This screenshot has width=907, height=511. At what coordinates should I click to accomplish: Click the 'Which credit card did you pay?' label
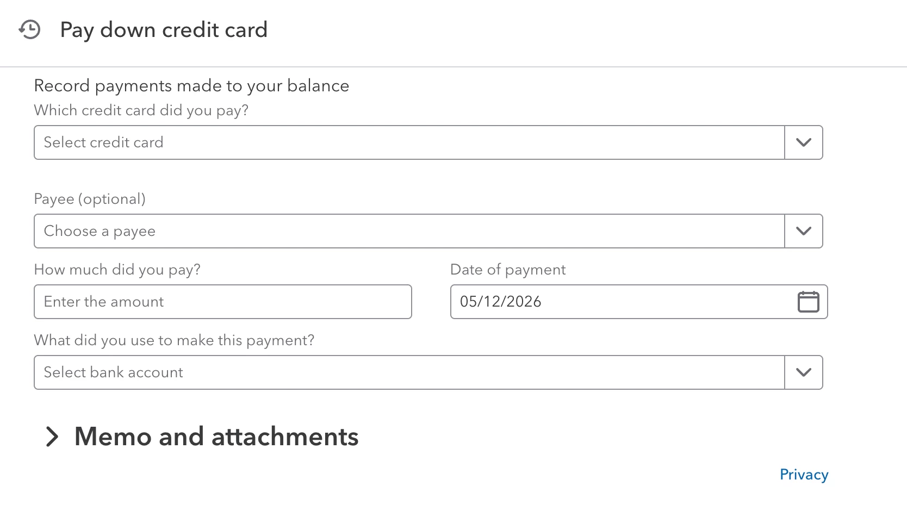141,110
